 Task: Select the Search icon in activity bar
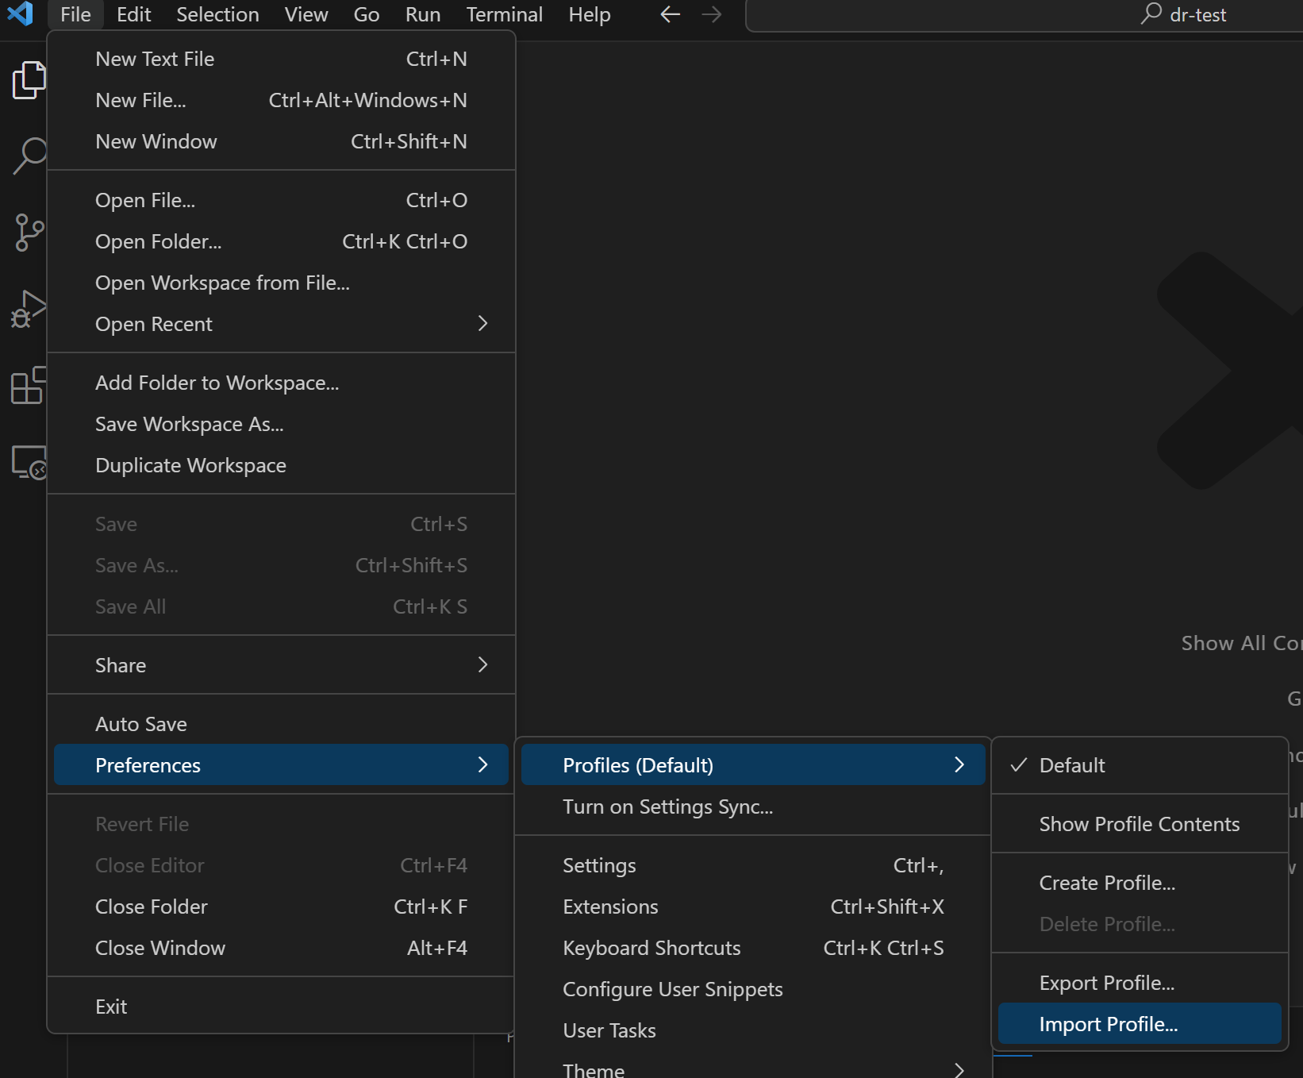29,156
